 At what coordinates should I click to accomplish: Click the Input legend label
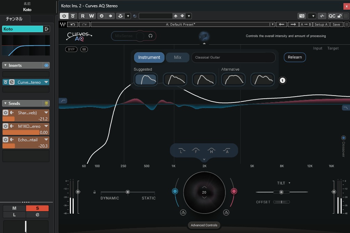(317, 48)
